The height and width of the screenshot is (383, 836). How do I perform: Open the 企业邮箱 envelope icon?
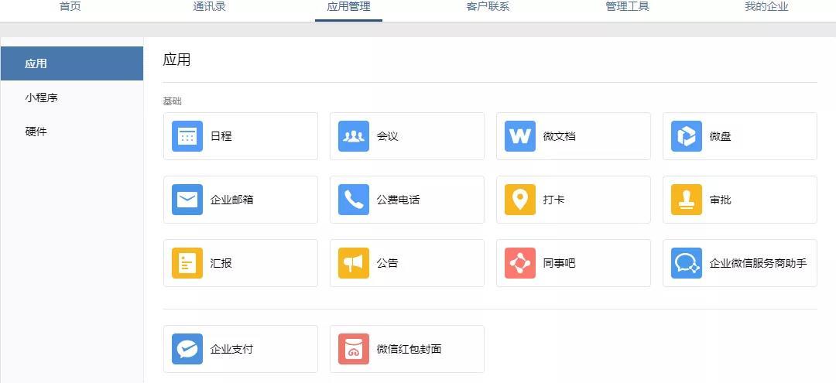187,200
